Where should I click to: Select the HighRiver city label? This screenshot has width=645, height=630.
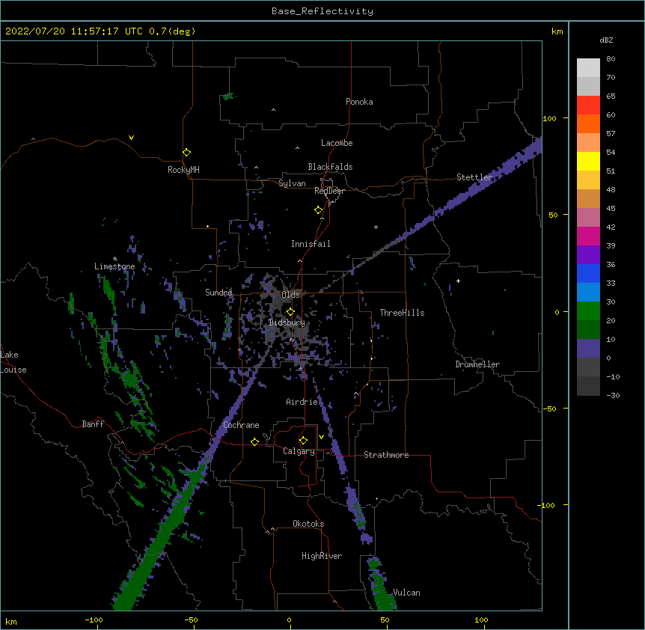(x=322, y=556)
